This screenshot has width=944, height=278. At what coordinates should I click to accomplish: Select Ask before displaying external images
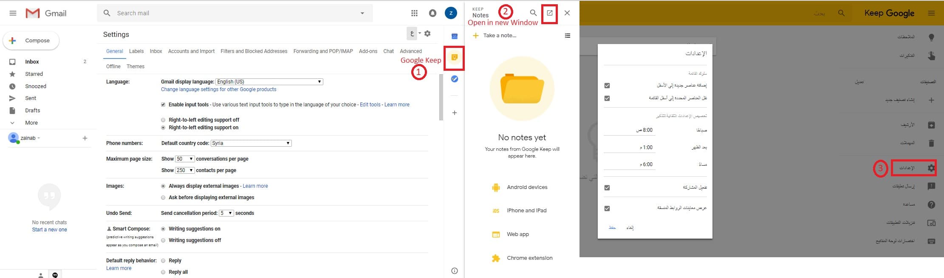163,197
